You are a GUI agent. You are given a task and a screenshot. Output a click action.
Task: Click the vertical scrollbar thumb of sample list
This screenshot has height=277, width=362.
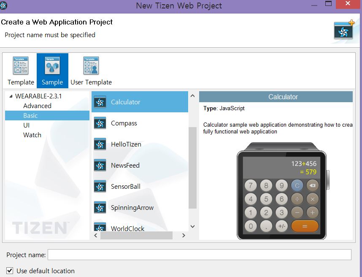pos(192,168)
